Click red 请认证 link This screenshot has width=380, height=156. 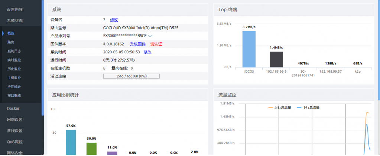click(156, 44)
